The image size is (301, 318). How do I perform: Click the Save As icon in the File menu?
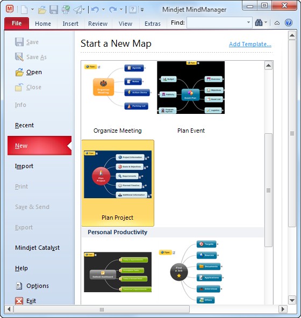pyautogui.click(x=19, y=57)
